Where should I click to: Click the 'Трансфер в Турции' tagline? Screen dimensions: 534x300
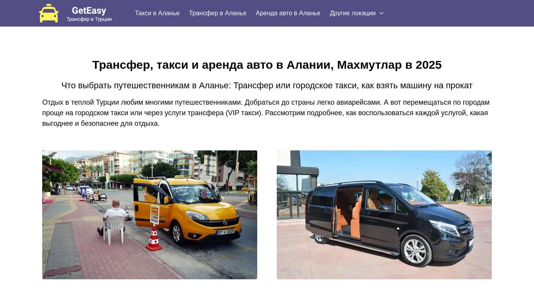pos(89,19)
